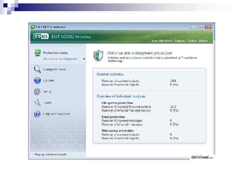Click Overview of individual modules heading
Screen dimensions: 243x182
[x=121, y=96]
